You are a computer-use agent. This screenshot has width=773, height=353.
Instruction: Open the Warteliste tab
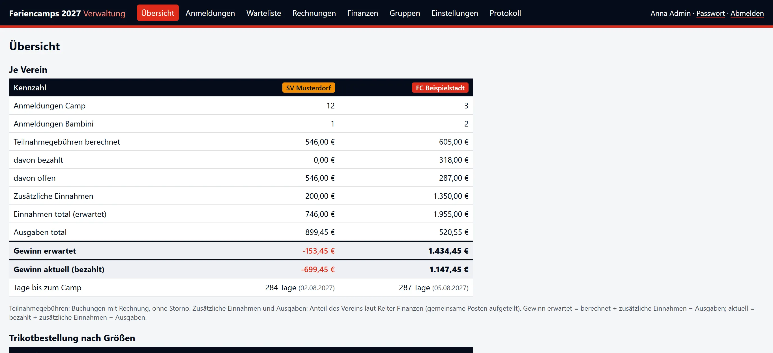[x=263, y=13]
